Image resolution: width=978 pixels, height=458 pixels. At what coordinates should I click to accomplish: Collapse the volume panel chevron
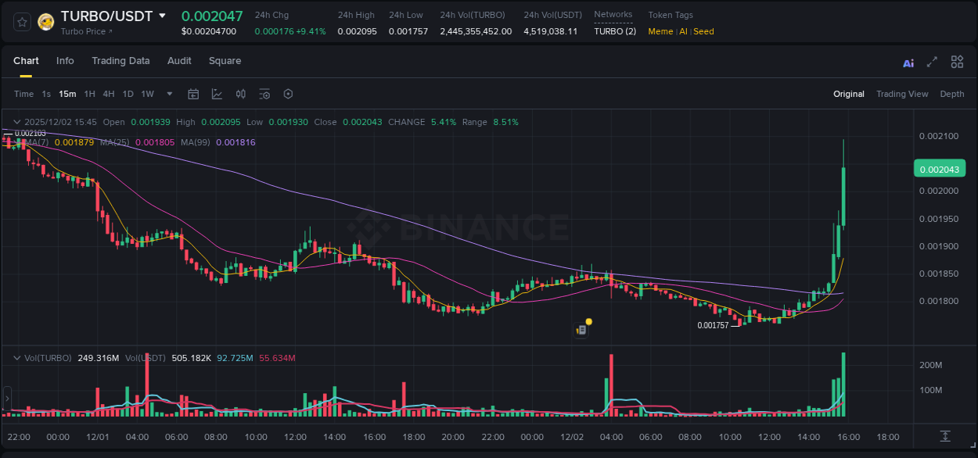pos(16,357)
